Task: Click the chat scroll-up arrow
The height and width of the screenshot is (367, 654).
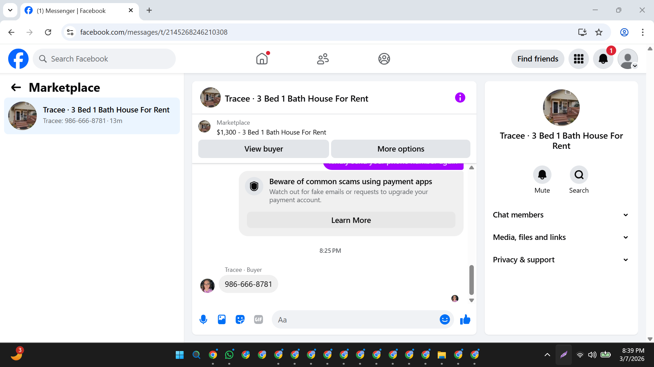Action: (x=471, y=168)
